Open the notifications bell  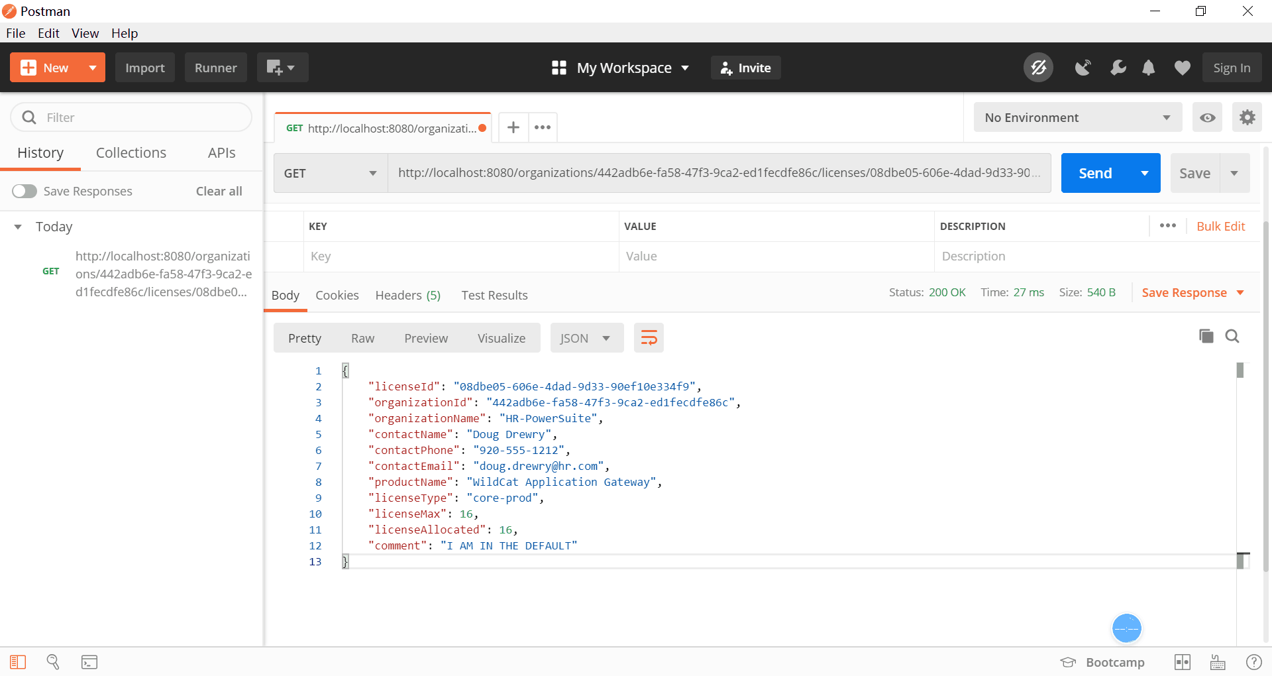1149,68
